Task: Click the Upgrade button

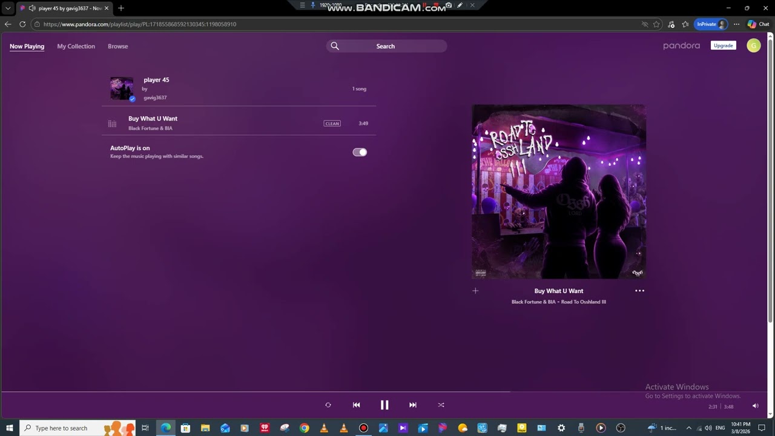Action: point(723,45)
